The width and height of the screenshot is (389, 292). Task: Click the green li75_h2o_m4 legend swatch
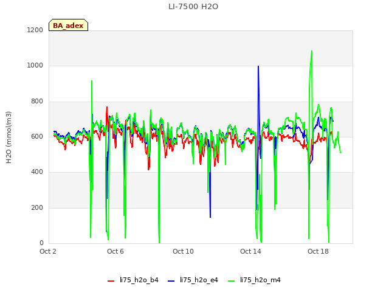coord(231,281)
